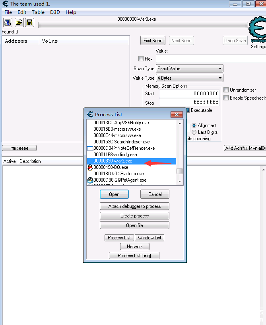Enable Speedhack checkbox
The width and height of the screenshot is (266, 325).
(226, 98)
